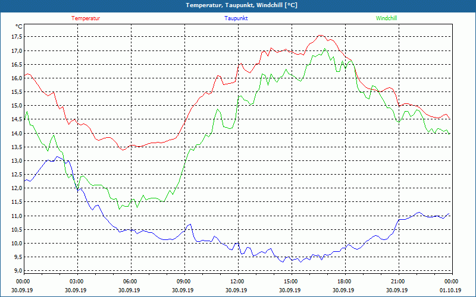
Task: Click the chart title 'Temperatur, Taupunkt, Windchill [°C]'
Action: coord(242,5)
